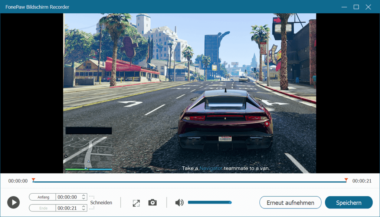Seek to the middle of the timeline bar
The width and height of the screenshot is (380, 217).
pyautogui.click(x=190, y=182)
